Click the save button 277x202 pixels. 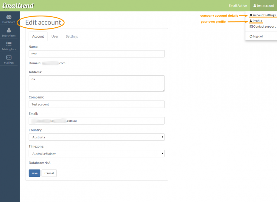pyautogui.click(x=34, y=173)
